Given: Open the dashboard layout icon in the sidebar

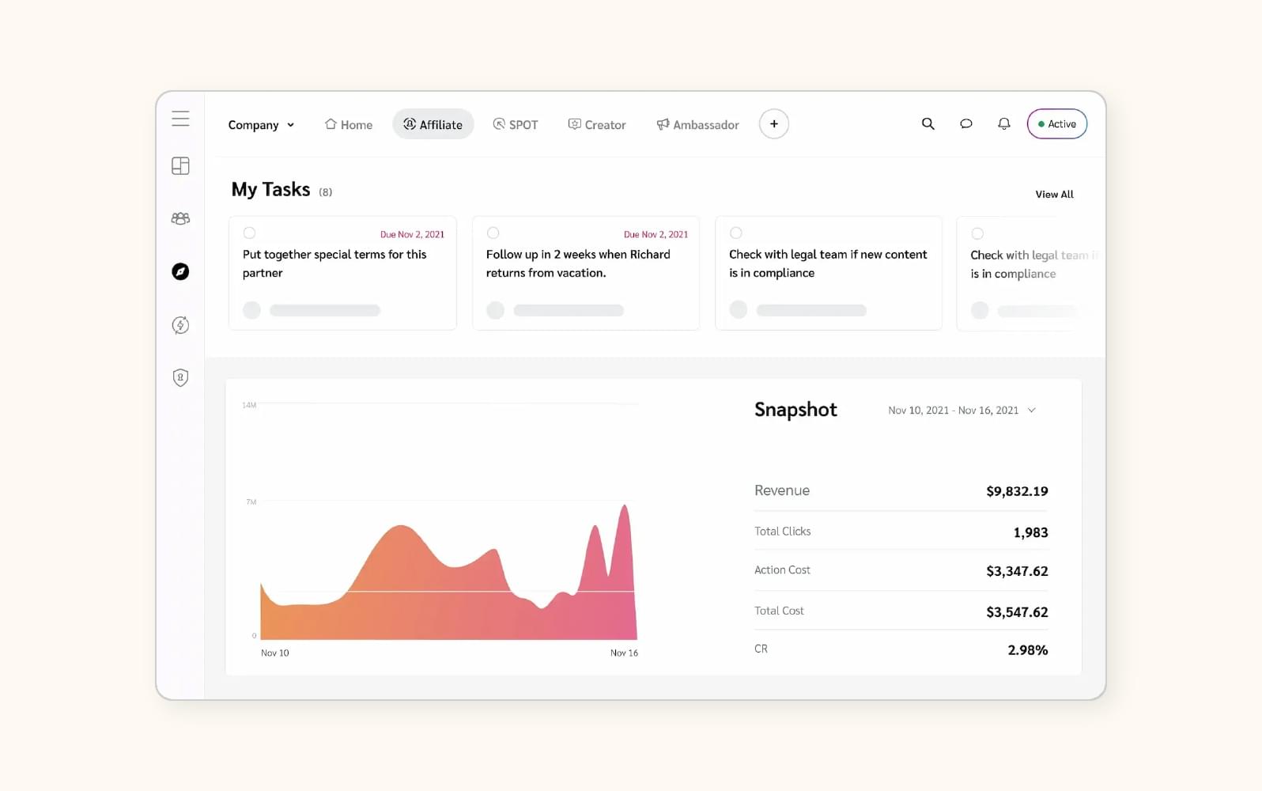Looking at the screenshot, I should (180, 166).
